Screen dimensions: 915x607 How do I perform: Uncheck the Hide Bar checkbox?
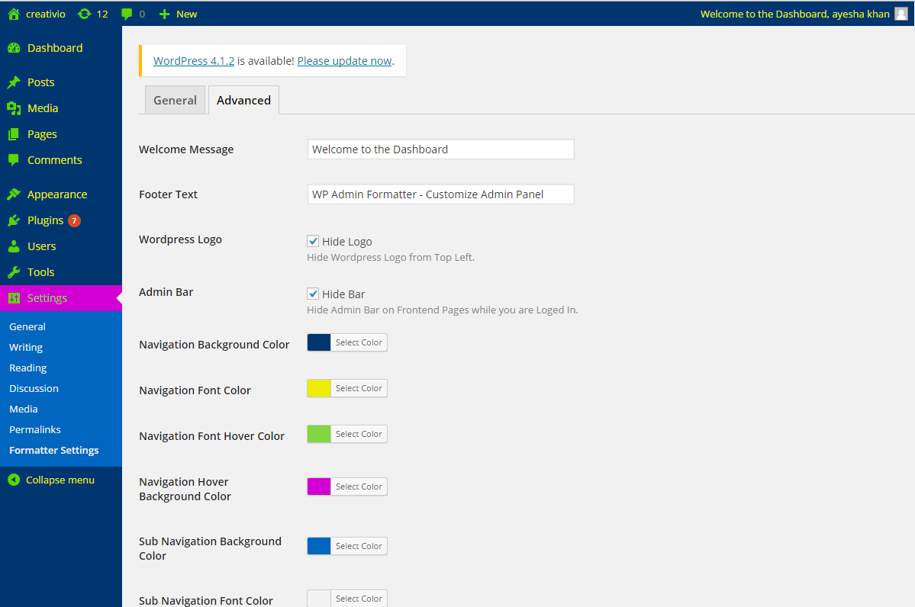(x=313, y=294)
